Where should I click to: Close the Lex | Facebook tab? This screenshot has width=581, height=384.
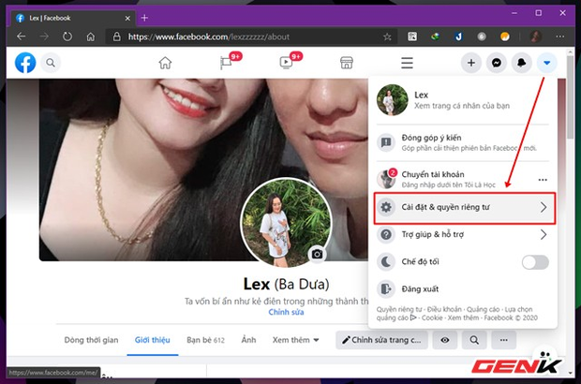[x=127, y=18]
